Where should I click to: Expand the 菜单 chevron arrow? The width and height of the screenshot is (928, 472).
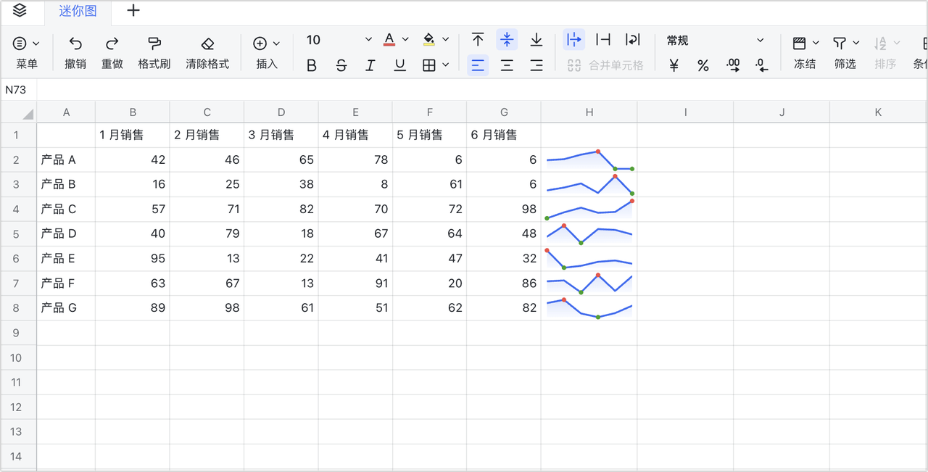coord(36,44)
